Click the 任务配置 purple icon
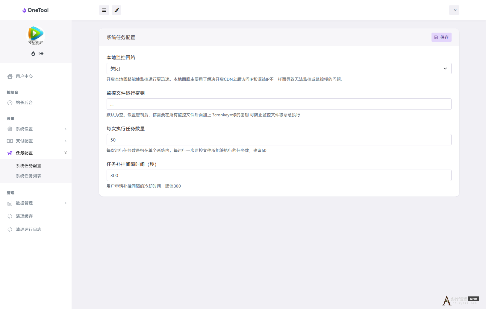The image size is (486, 309). click(10, 153)
